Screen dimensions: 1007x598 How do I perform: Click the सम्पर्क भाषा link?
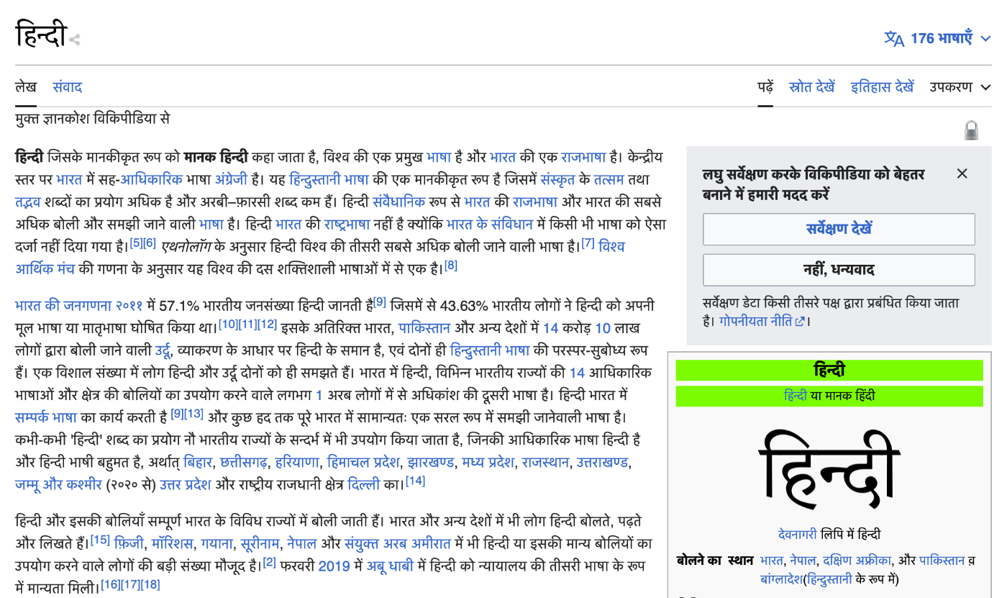[46, 417]
